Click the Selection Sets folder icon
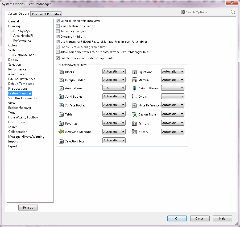Image resolution: width=240 pixels, height=227 pixels. 61,141
